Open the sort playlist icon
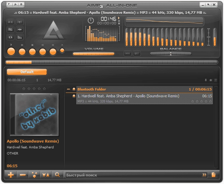The height and width of the screenshot is (184, 224). click(46, 175)
